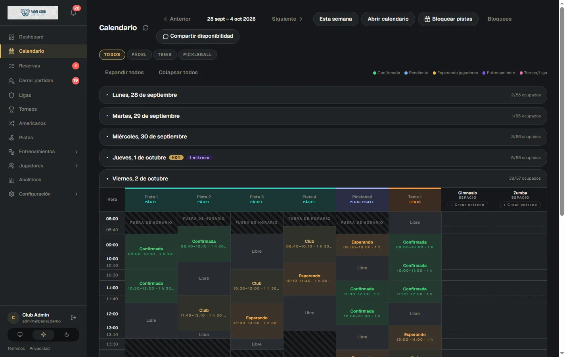This screenshot has width=565, height=357.
Task: Select the TODOS filter tab
Action: coord(112,55)
